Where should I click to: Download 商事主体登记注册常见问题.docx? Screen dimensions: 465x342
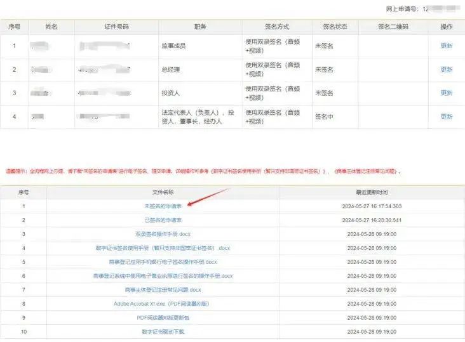[163, 290]
